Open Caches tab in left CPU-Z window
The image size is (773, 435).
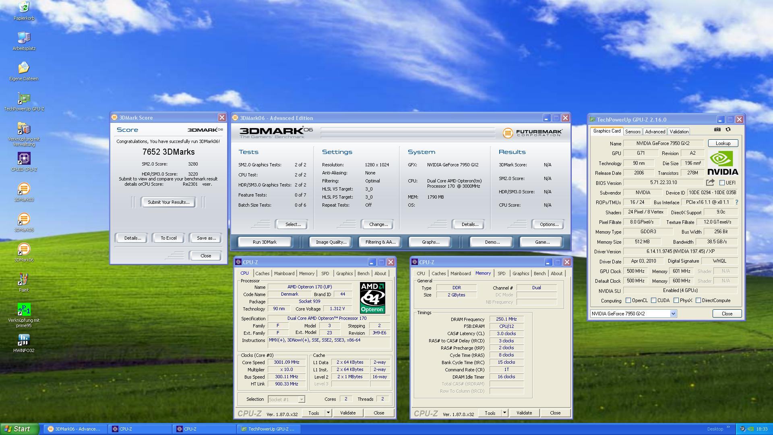click(x=262, y=273)
